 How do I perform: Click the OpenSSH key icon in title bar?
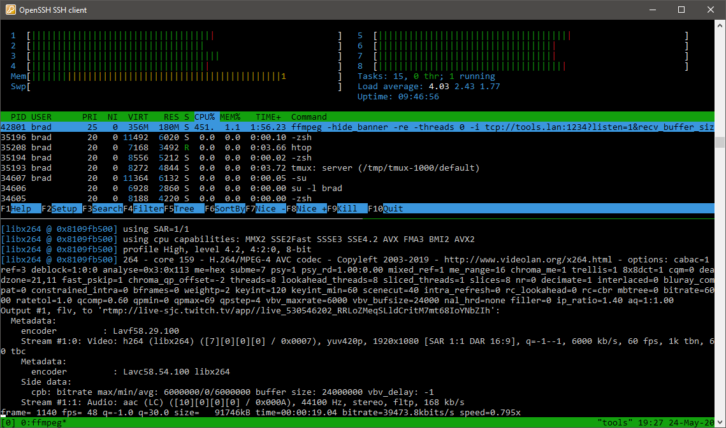click(x=11, y=10)
